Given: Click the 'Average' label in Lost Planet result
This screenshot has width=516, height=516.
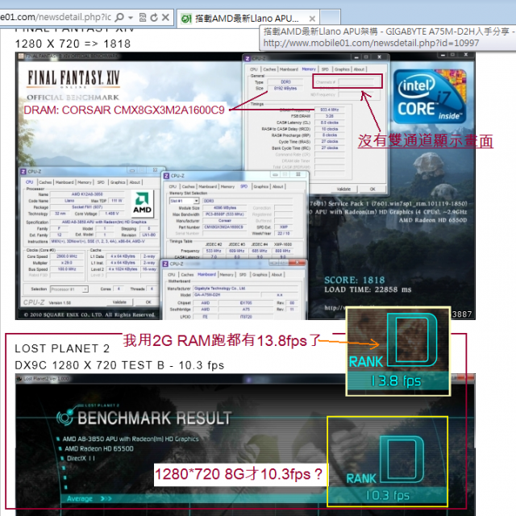Looking at the screenshot, I should [79, 498].
